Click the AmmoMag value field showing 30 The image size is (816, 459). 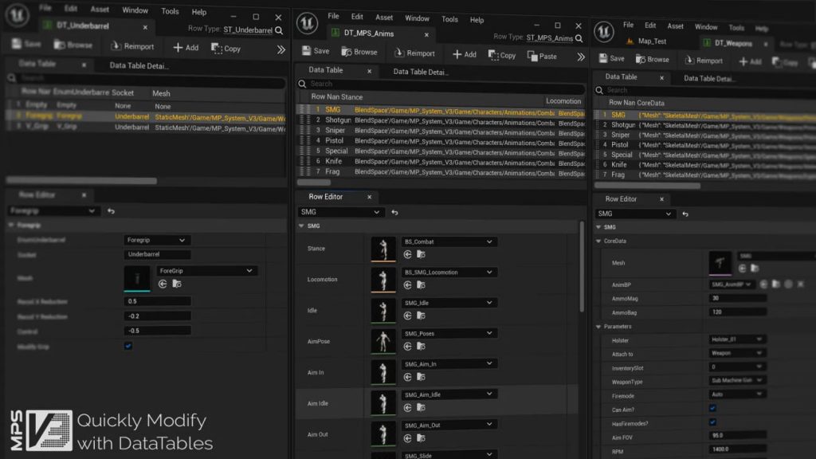(x=737, y=298)
